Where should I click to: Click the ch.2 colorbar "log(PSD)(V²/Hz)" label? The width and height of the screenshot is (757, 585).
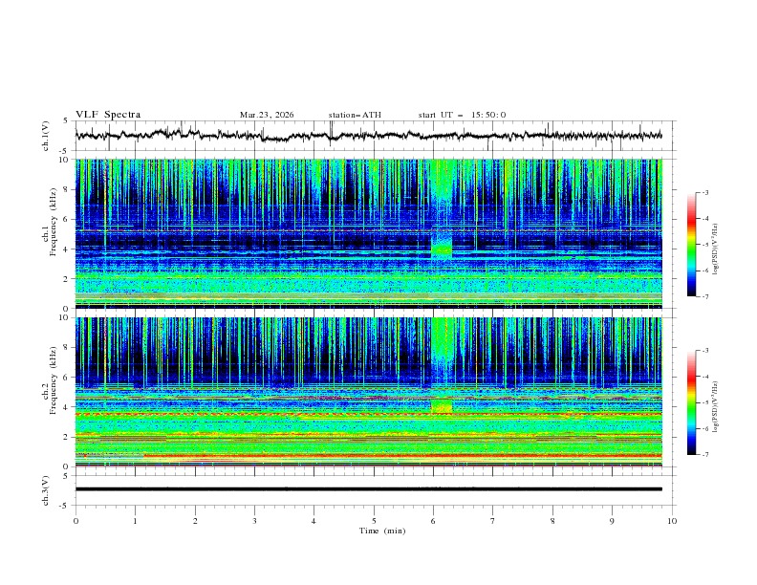click(716, 407)
